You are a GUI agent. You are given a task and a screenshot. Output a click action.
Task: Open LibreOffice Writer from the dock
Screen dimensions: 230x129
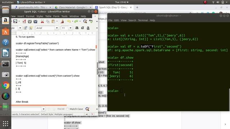point(5,53)
